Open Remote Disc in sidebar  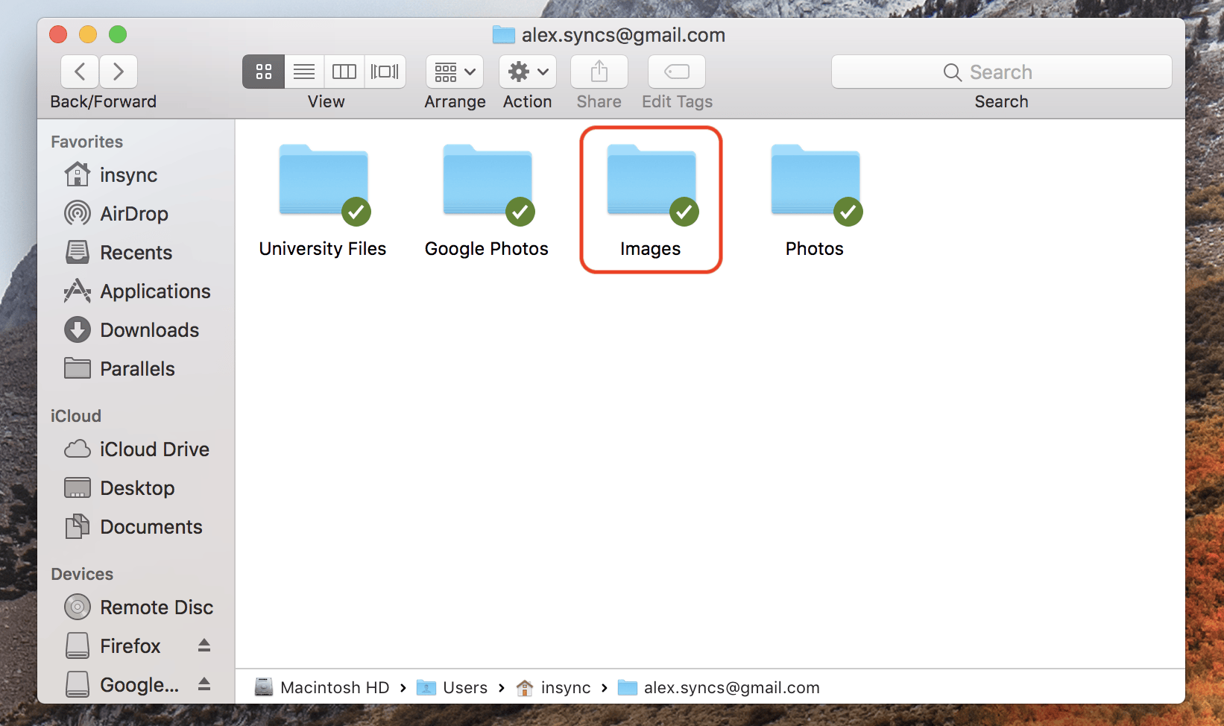(139, 607)
